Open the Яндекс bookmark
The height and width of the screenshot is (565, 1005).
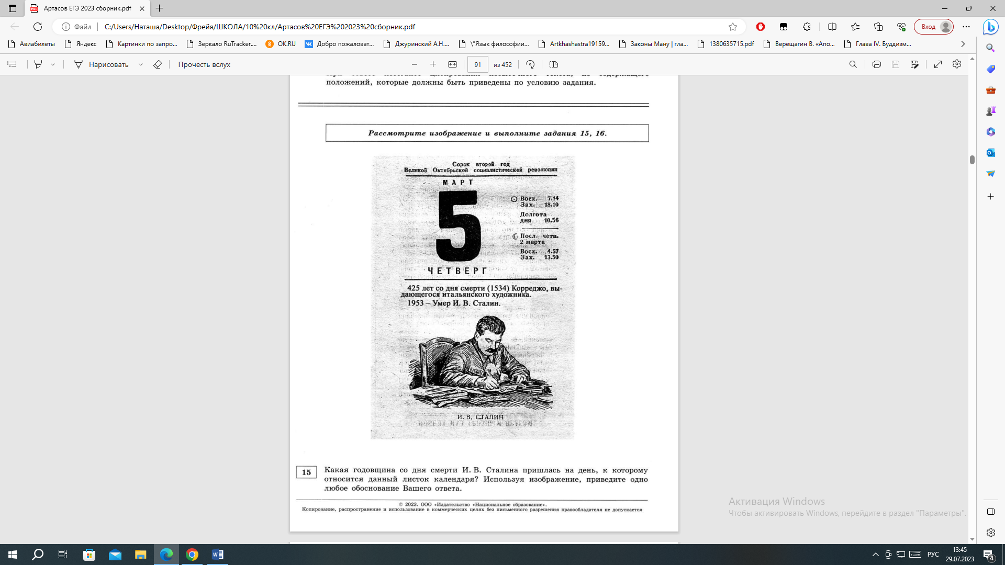(80, 44)
